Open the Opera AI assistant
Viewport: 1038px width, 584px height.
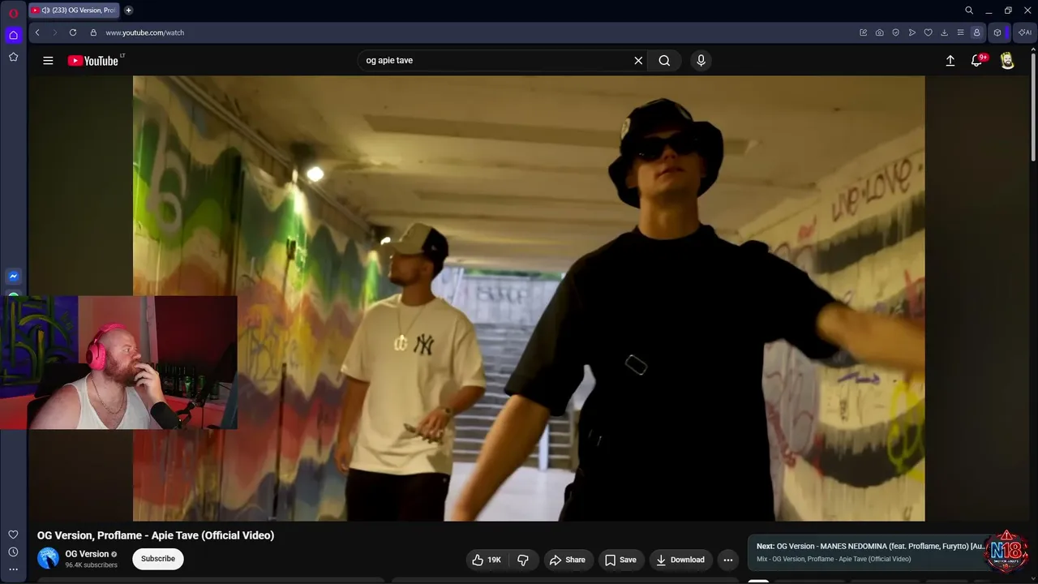click(x=1025, y=32)
